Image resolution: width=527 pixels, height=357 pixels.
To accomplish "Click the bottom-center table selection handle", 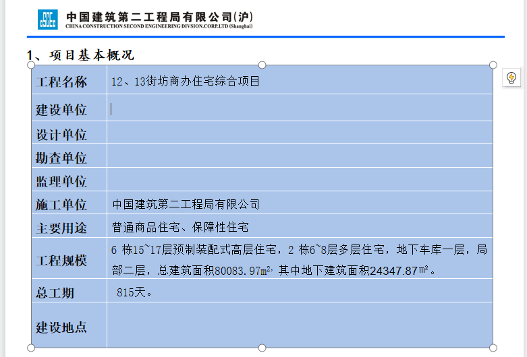I will [x=262, y=348].
